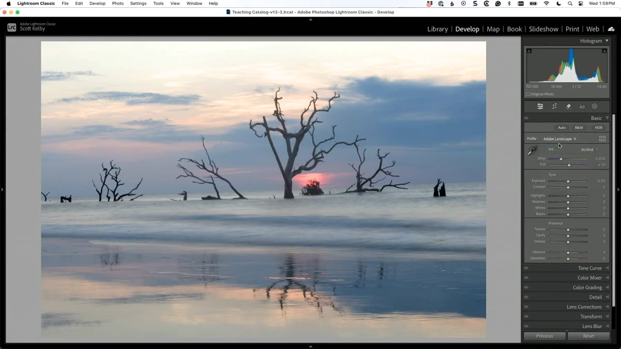Switch to the Map module
This screenshot has height=349, width=621.
click(493, 29)
